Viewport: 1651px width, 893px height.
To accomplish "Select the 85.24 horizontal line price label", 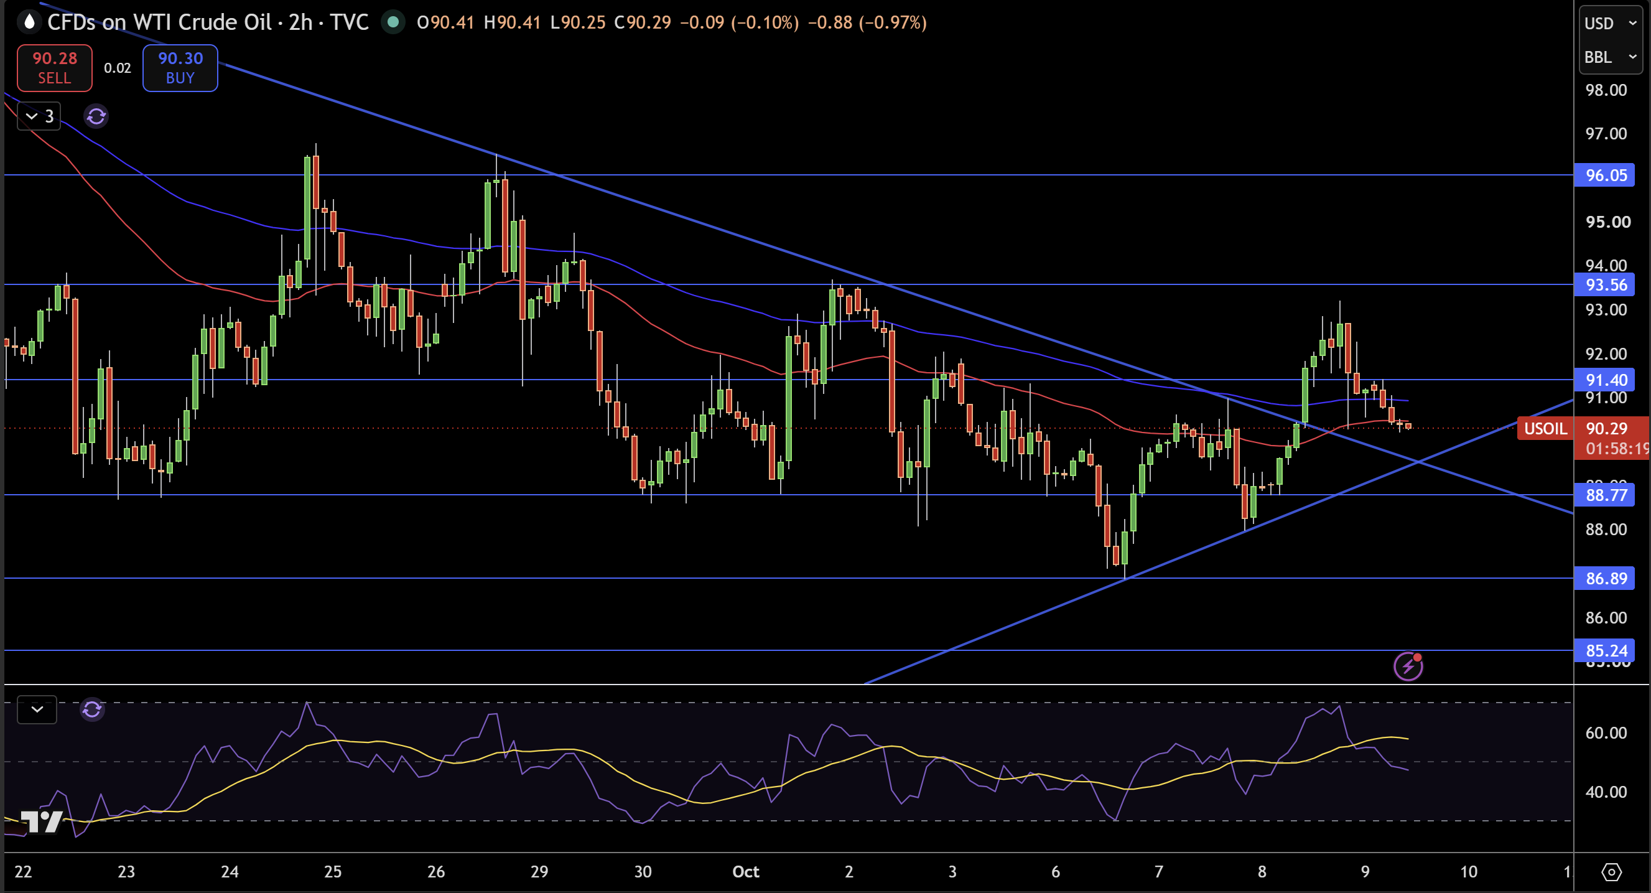I will 1605,651.
